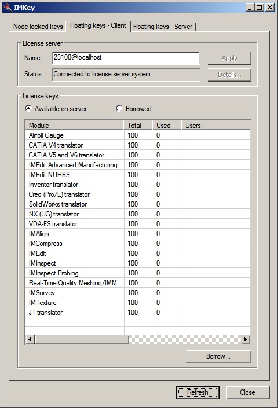Select IMEdit Advanced Manufacturing row
This screenshot has width=278, height=408.
click(x=138, y=165)
